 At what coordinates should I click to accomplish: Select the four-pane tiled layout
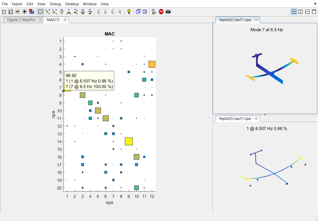(294, 12)
